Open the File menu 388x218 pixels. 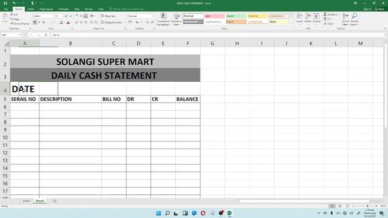tap(6, 9)
